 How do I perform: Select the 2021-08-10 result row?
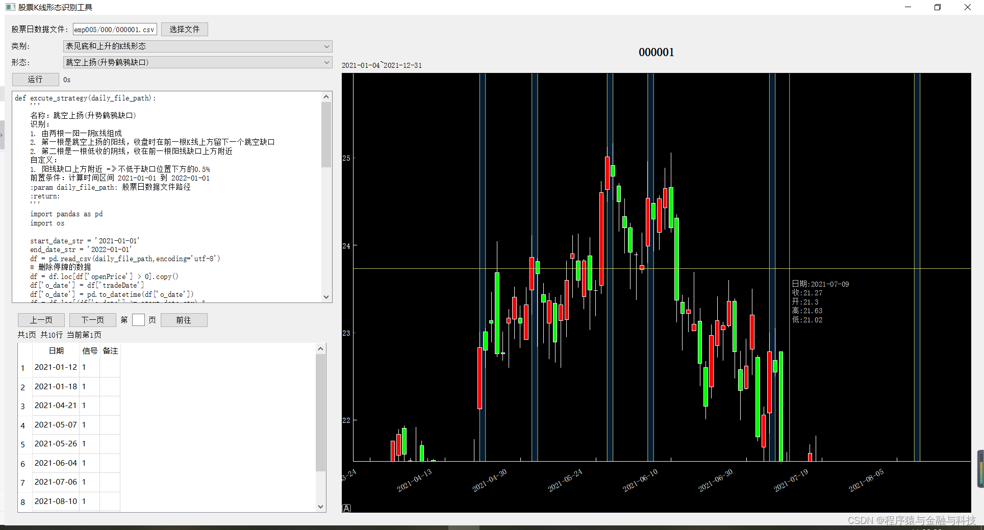[69, 501]
